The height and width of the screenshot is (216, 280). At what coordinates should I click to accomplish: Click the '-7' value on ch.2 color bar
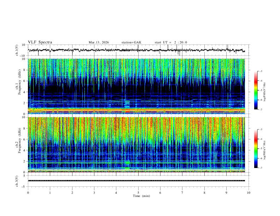261,168
